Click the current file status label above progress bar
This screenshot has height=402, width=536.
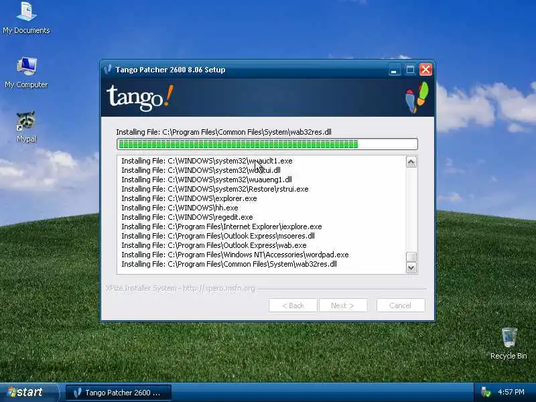pyautogui.click(x=224, y=132)
